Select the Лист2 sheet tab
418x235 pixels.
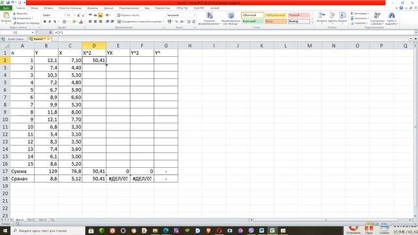[31, 220]
